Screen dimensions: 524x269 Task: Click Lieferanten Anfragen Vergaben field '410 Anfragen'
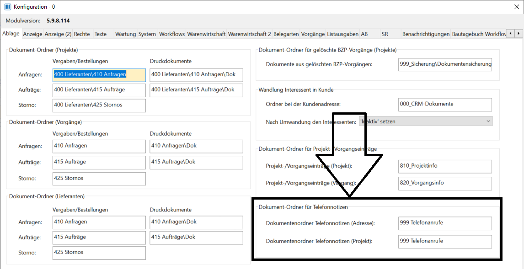point(99,222)
